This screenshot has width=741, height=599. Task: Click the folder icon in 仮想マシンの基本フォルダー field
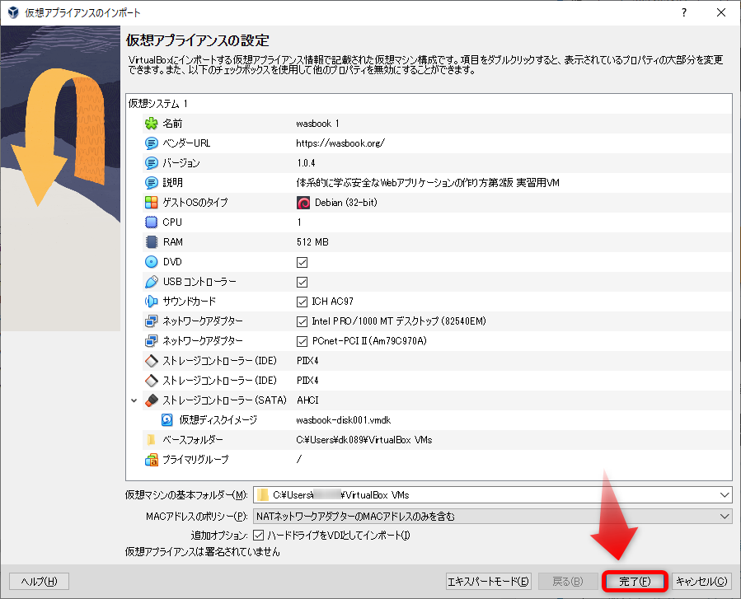262,495
